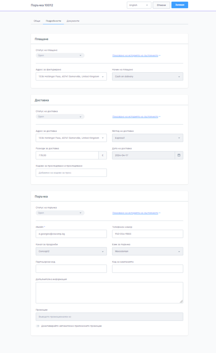Click the promo code input field
The width and height of the screenshot is (216, 353).
click(x=109, y=317)
